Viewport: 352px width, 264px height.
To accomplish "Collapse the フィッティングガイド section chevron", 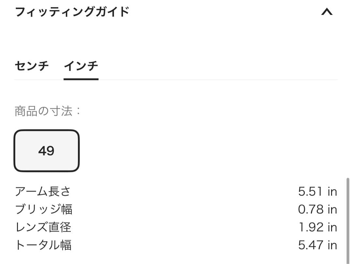I will 327,12.
